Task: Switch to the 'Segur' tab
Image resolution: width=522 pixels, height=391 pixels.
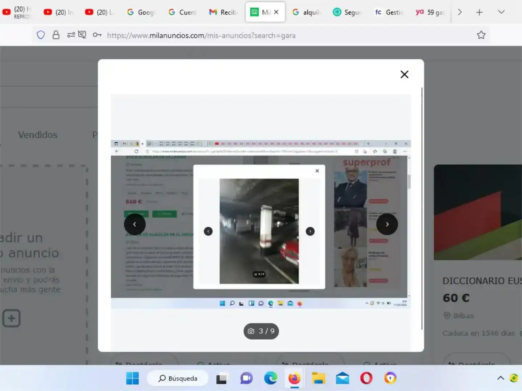Action: coord(348,12)
